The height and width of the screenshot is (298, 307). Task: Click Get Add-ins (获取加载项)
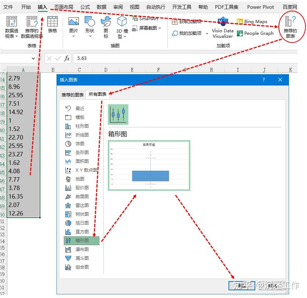point(187,22)
